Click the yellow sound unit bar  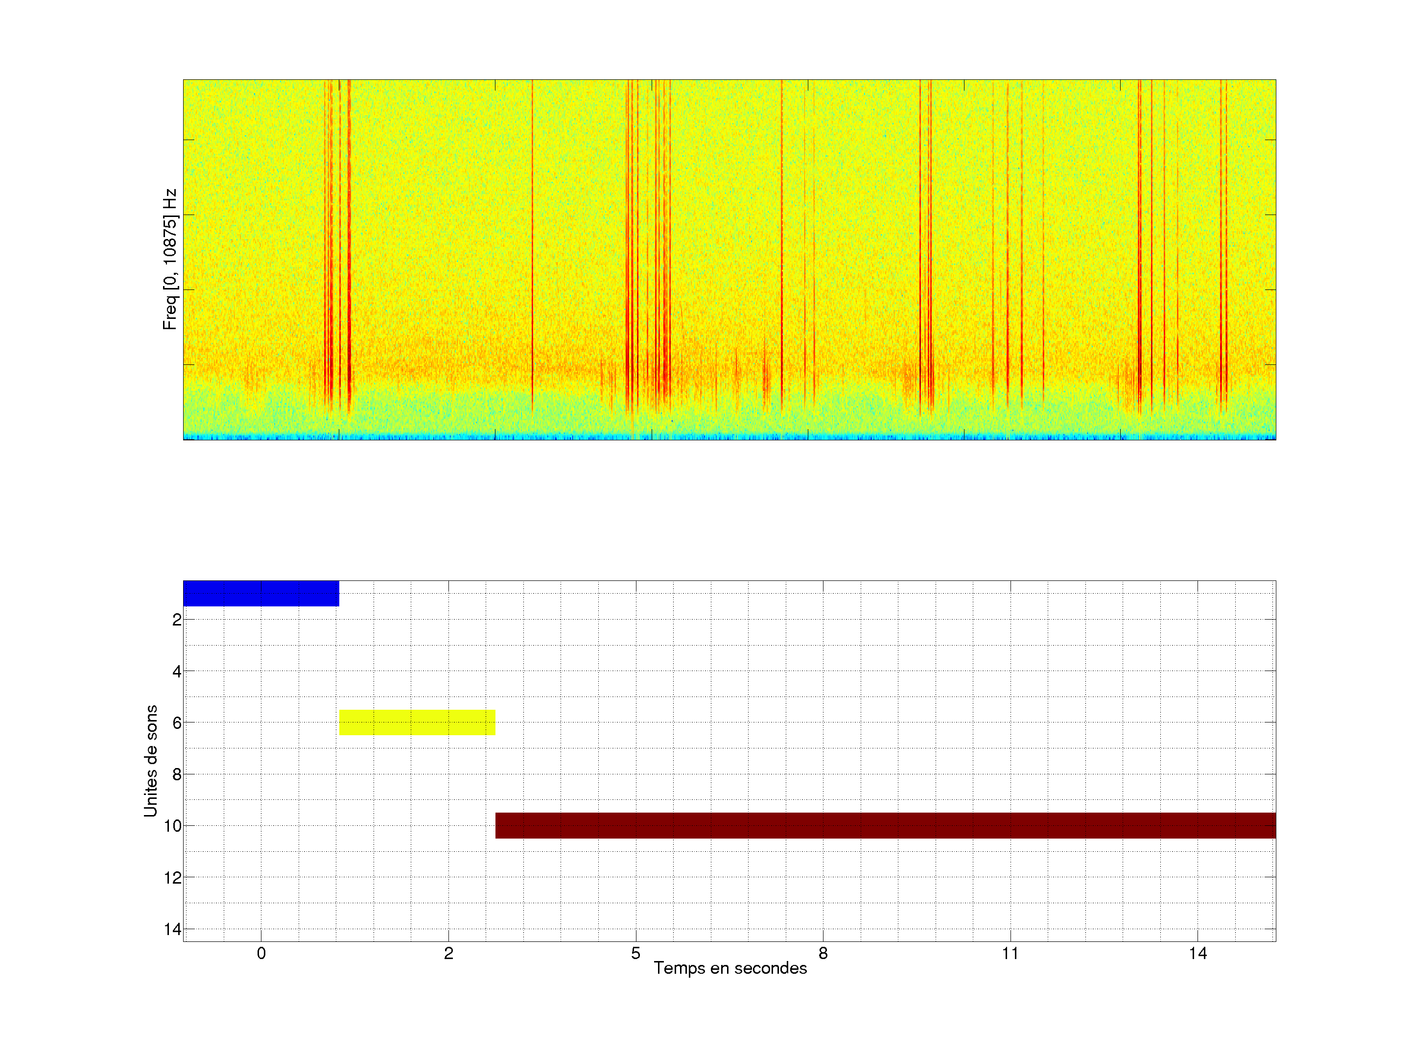tap(417, 722)
